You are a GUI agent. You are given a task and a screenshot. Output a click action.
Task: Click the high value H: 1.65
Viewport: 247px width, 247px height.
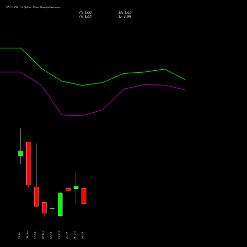[x=125, y=13]
